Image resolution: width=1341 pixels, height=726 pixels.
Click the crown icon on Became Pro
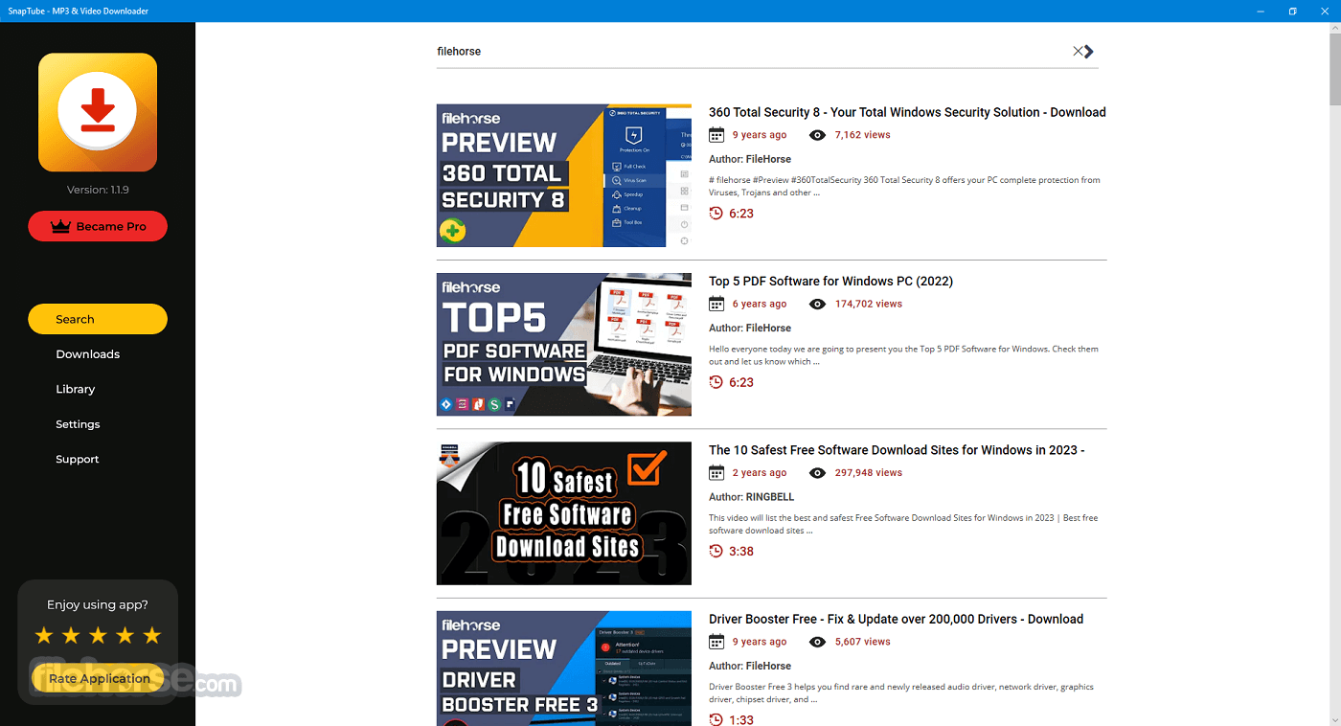pos(59,226)
